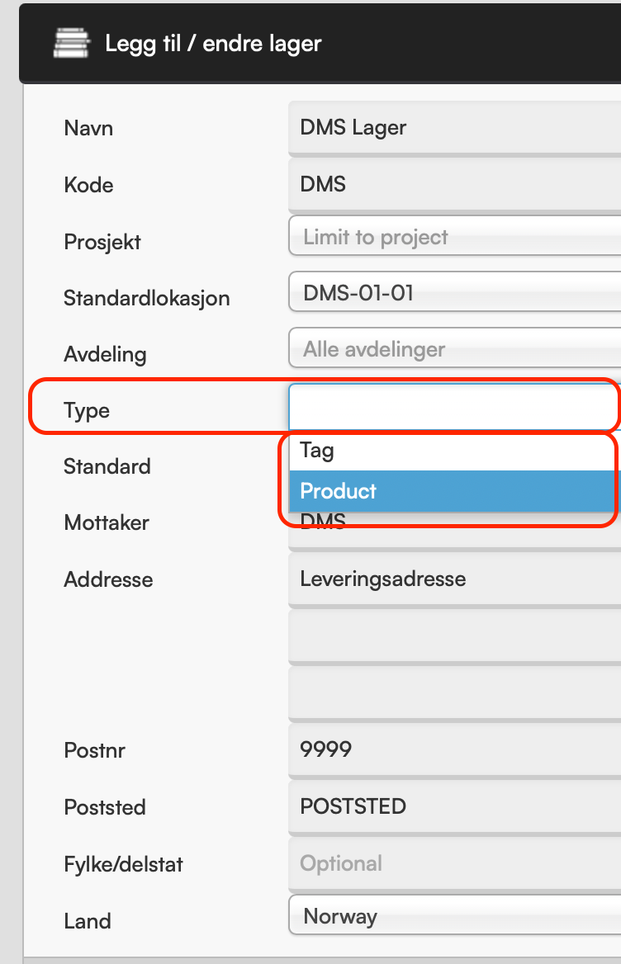The width and height of the screenshot is (621, 964).
Task: Click the Mottaker field label
Action: 106,522
